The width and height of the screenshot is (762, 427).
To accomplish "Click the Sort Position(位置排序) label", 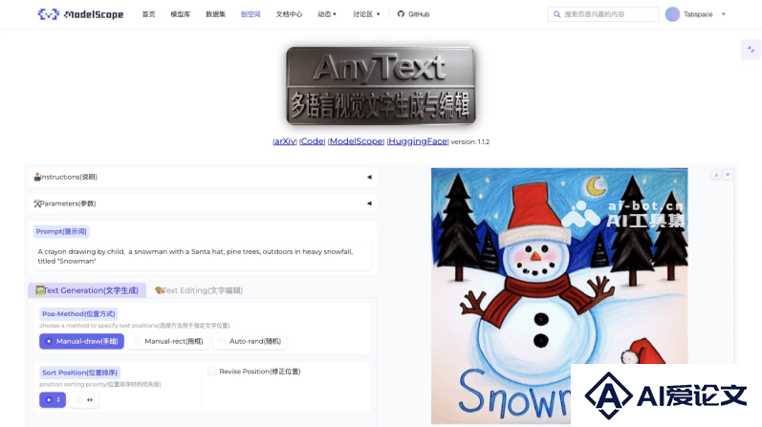I will 79,373.
